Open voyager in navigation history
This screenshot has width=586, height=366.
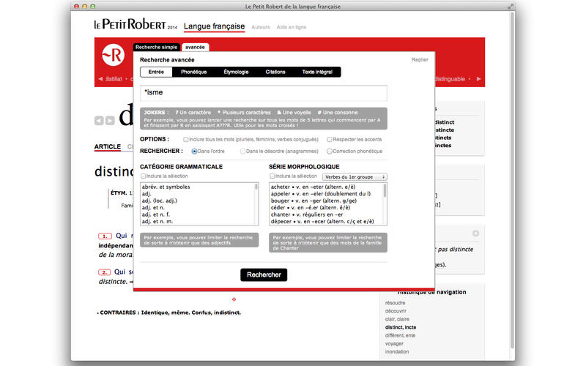[394, 343]
